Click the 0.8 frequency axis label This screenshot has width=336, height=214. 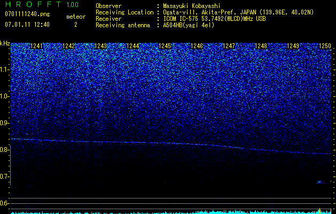click(5, 150)
